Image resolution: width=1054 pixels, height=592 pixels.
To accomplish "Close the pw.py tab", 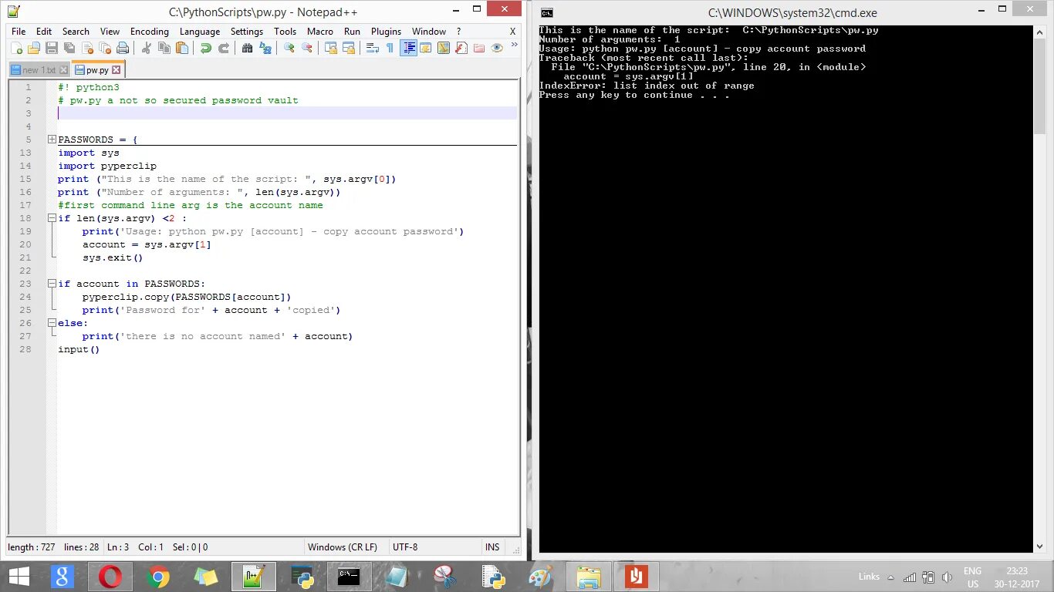I will (x=117, y=70).
